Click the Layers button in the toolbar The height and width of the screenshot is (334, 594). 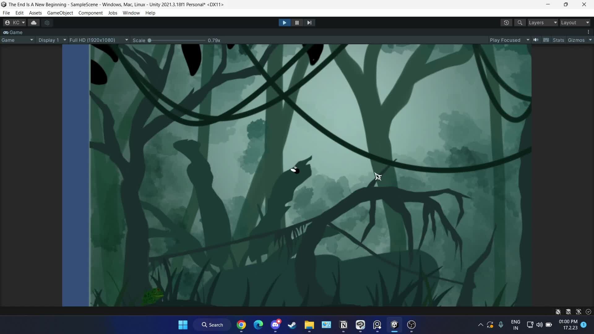[542, 23]
